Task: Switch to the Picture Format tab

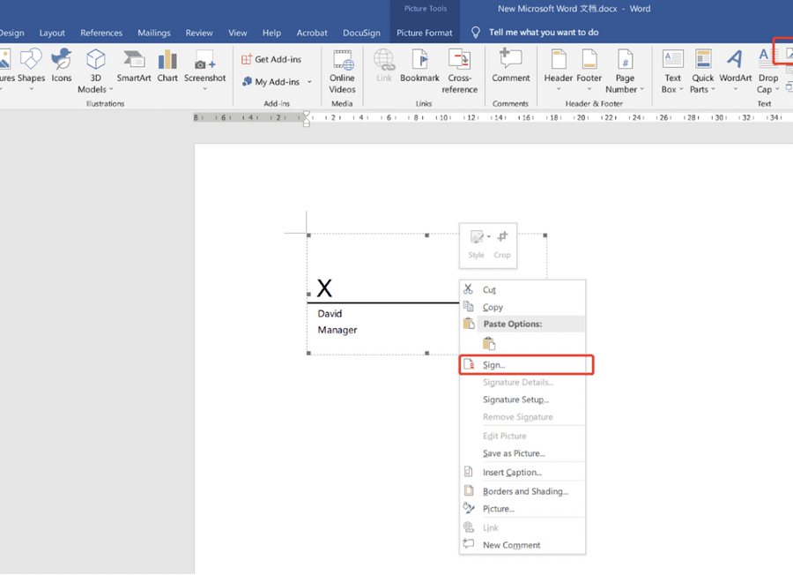Action: tap(424, 32)
